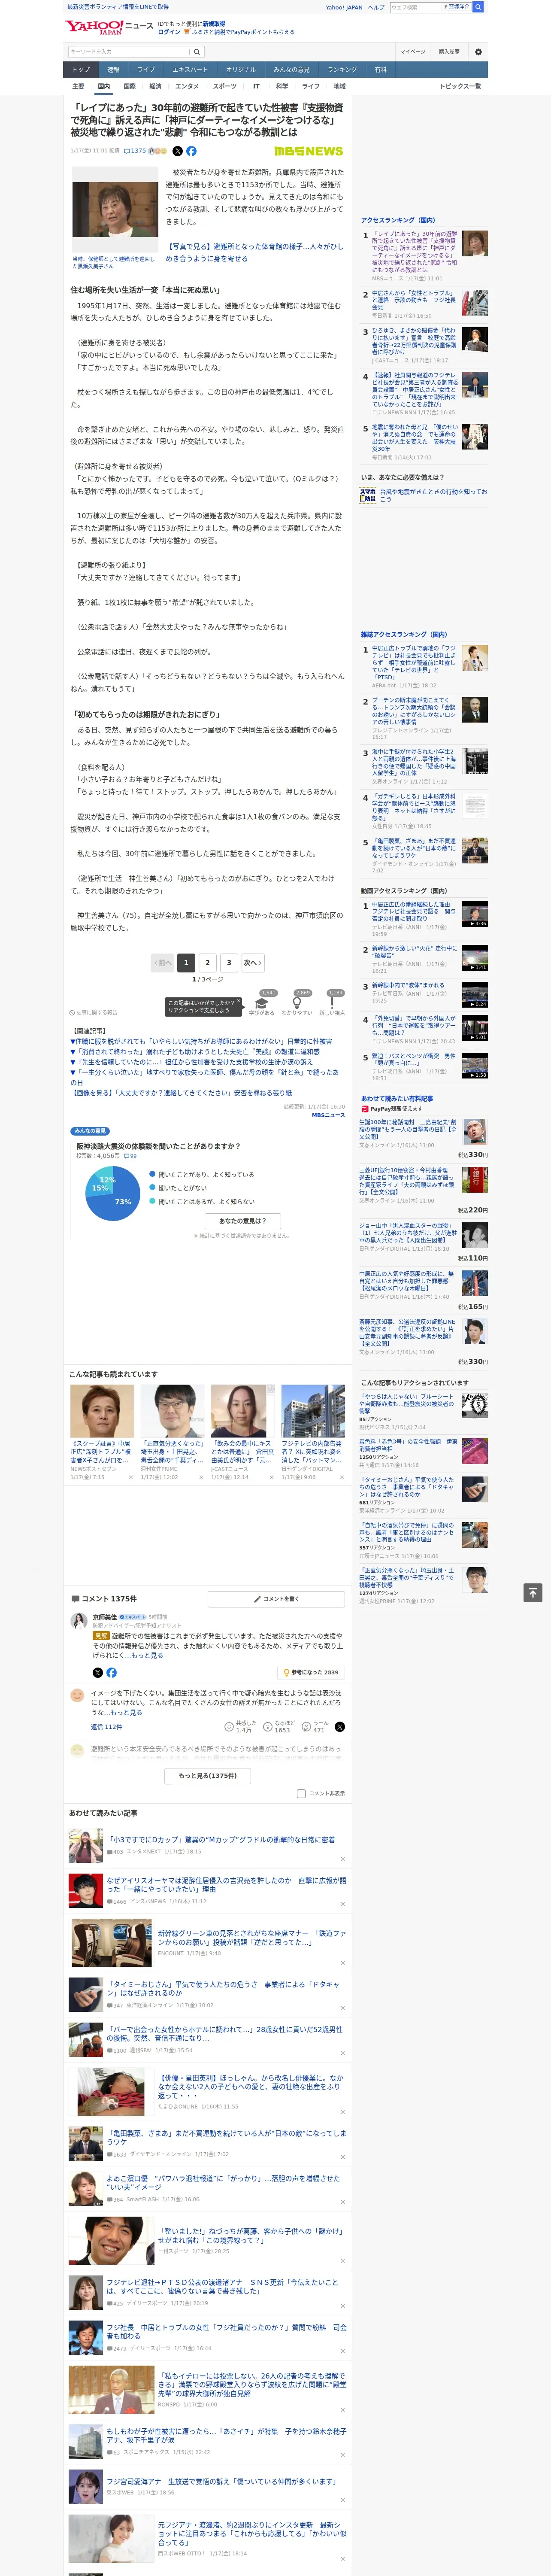Viewport: 551px width, 2576px height.
Task: Open the ライブ navigation tab
Action: pyautogui.click(x=146, y=70)
